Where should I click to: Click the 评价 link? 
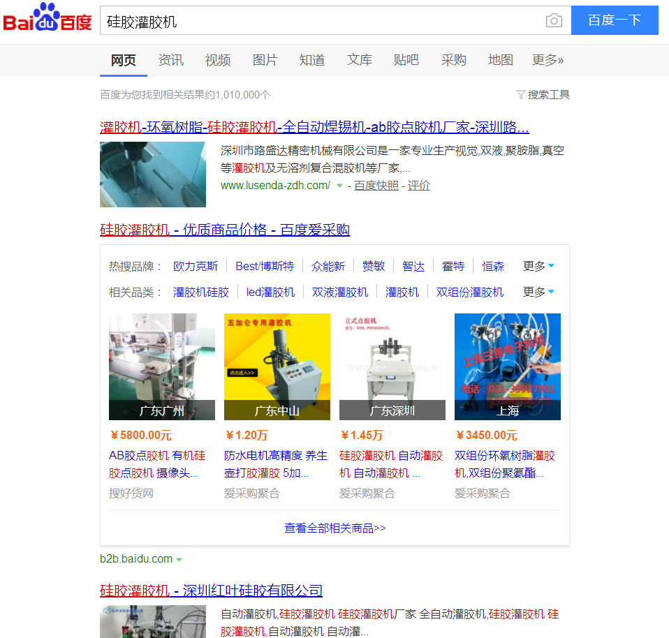click(x=418, y=186)
